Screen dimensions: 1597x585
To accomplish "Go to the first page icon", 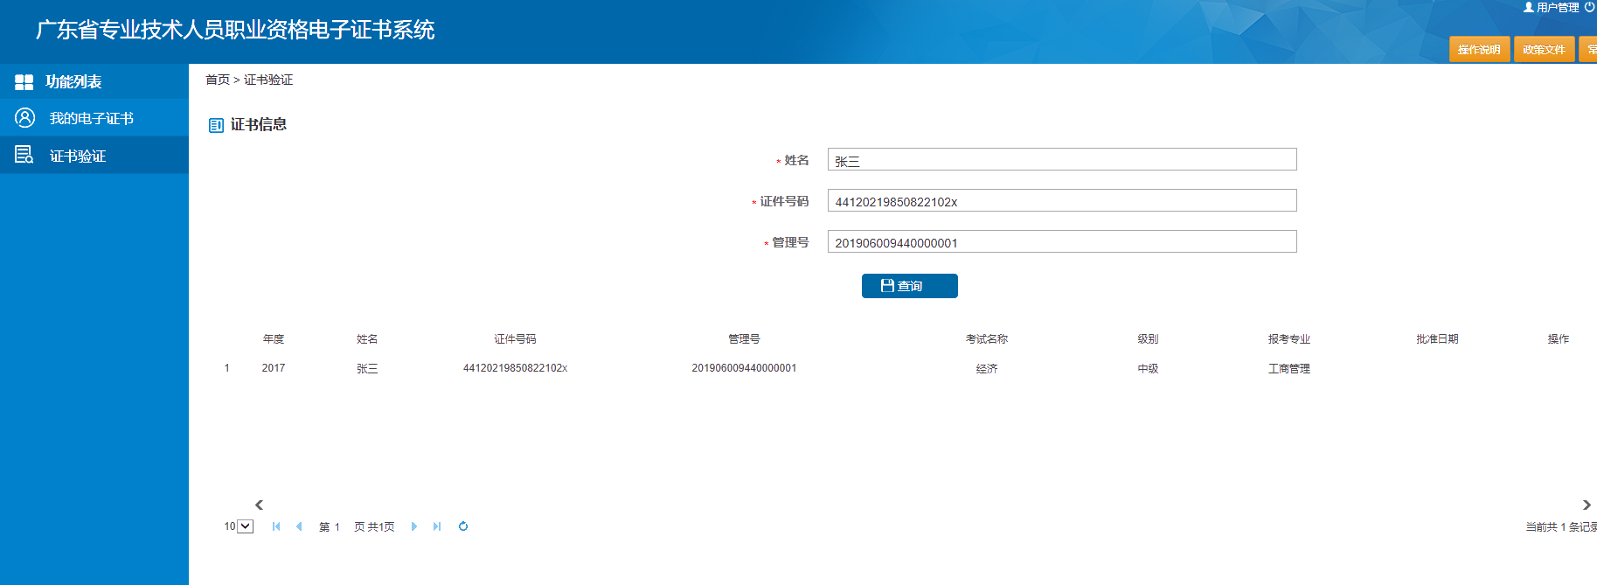I will 276,526.
